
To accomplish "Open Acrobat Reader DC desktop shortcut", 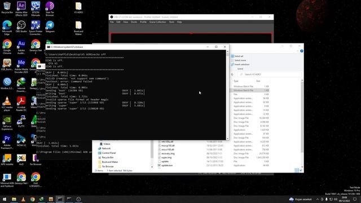I will (x=21, y=104).
